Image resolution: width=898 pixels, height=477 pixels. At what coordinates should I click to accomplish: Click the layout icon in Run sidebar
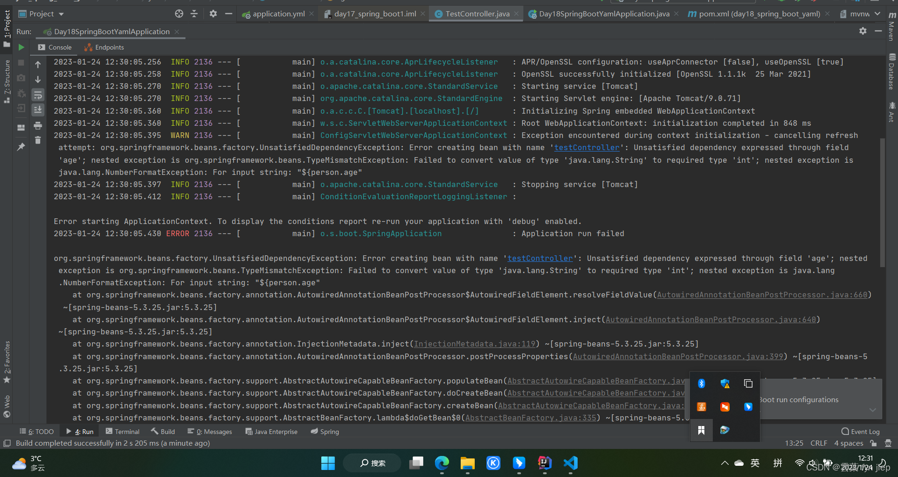pyautogui.click(x=21, y=127)
